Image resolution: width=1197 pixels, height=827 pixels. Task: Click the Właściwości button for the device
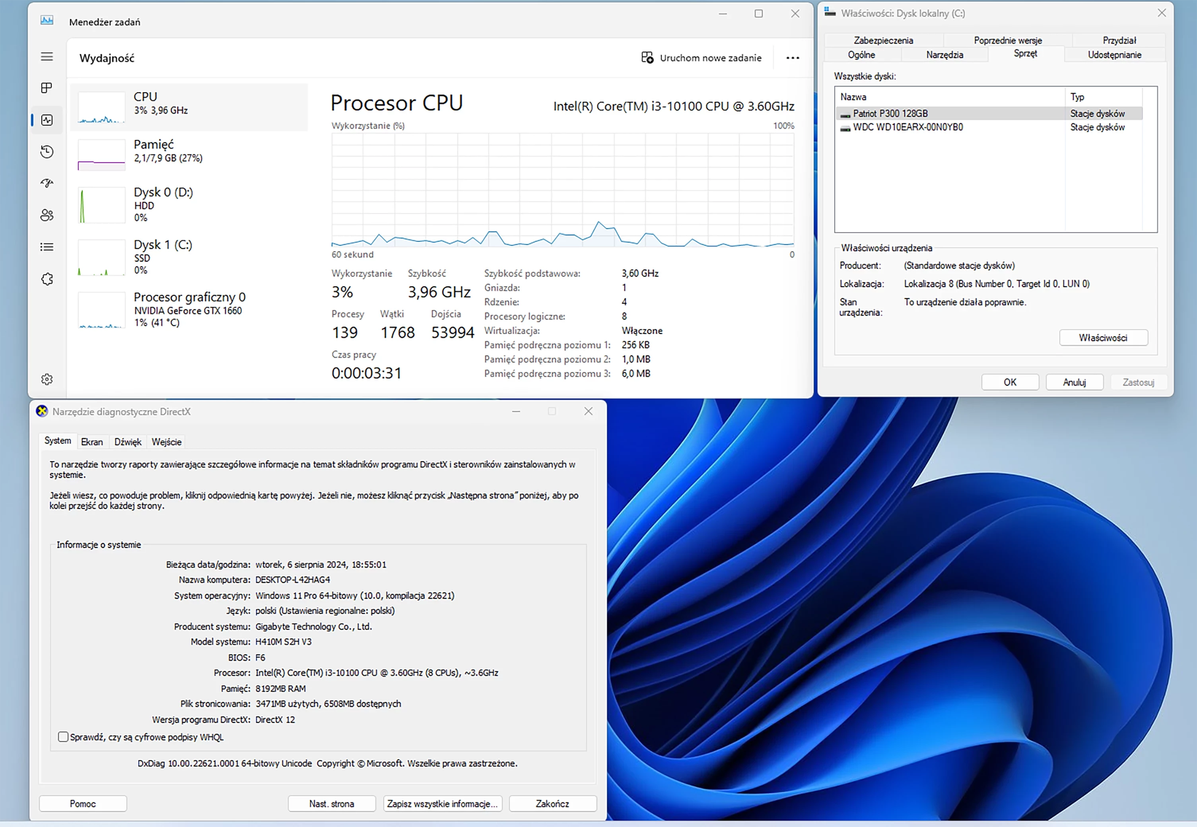tap(1103, 338)
